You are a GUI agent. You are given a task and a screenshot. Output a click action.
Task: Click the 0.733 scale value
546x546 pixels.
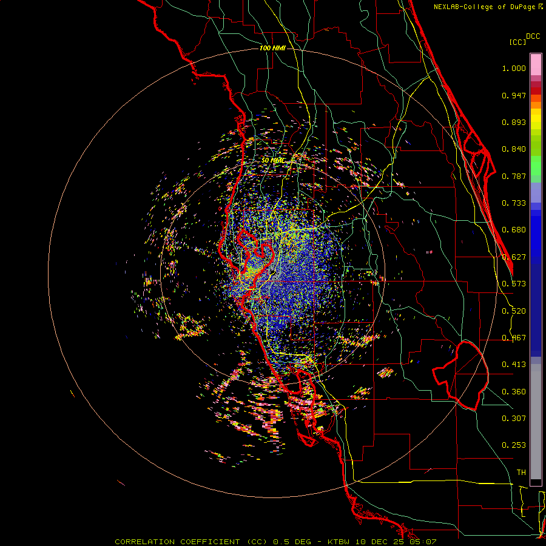(x=514, y=203)
